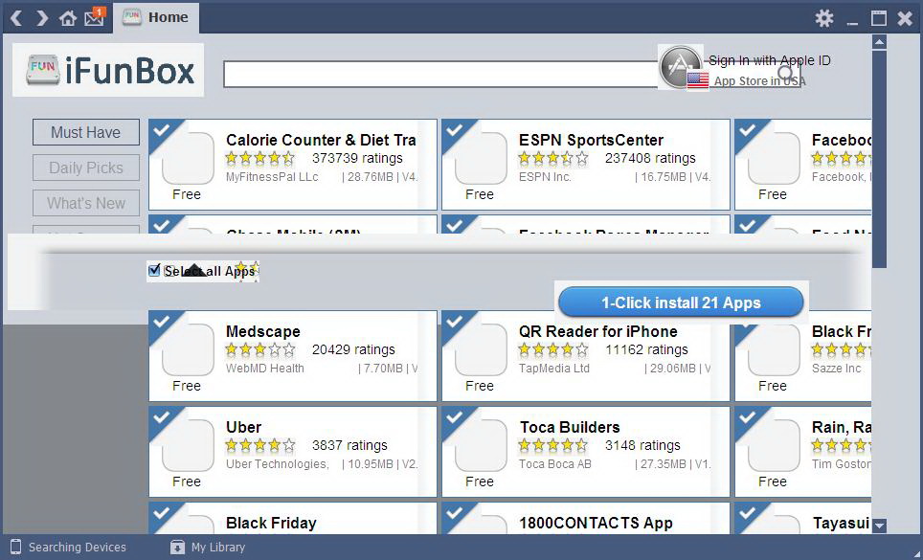
Task: Toggle the Select all Apps checkbox
Action: [154, 270]
